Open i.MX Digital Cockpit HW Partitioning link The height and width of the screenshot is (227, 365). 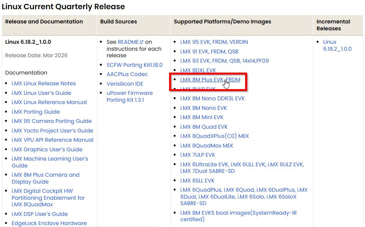point(48,198)
